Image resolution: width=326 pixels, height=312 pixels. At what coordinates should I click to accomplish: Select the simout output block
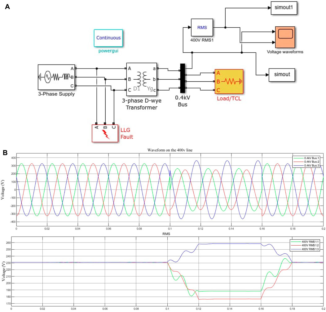pyautogui.click(x=282, y=75)
